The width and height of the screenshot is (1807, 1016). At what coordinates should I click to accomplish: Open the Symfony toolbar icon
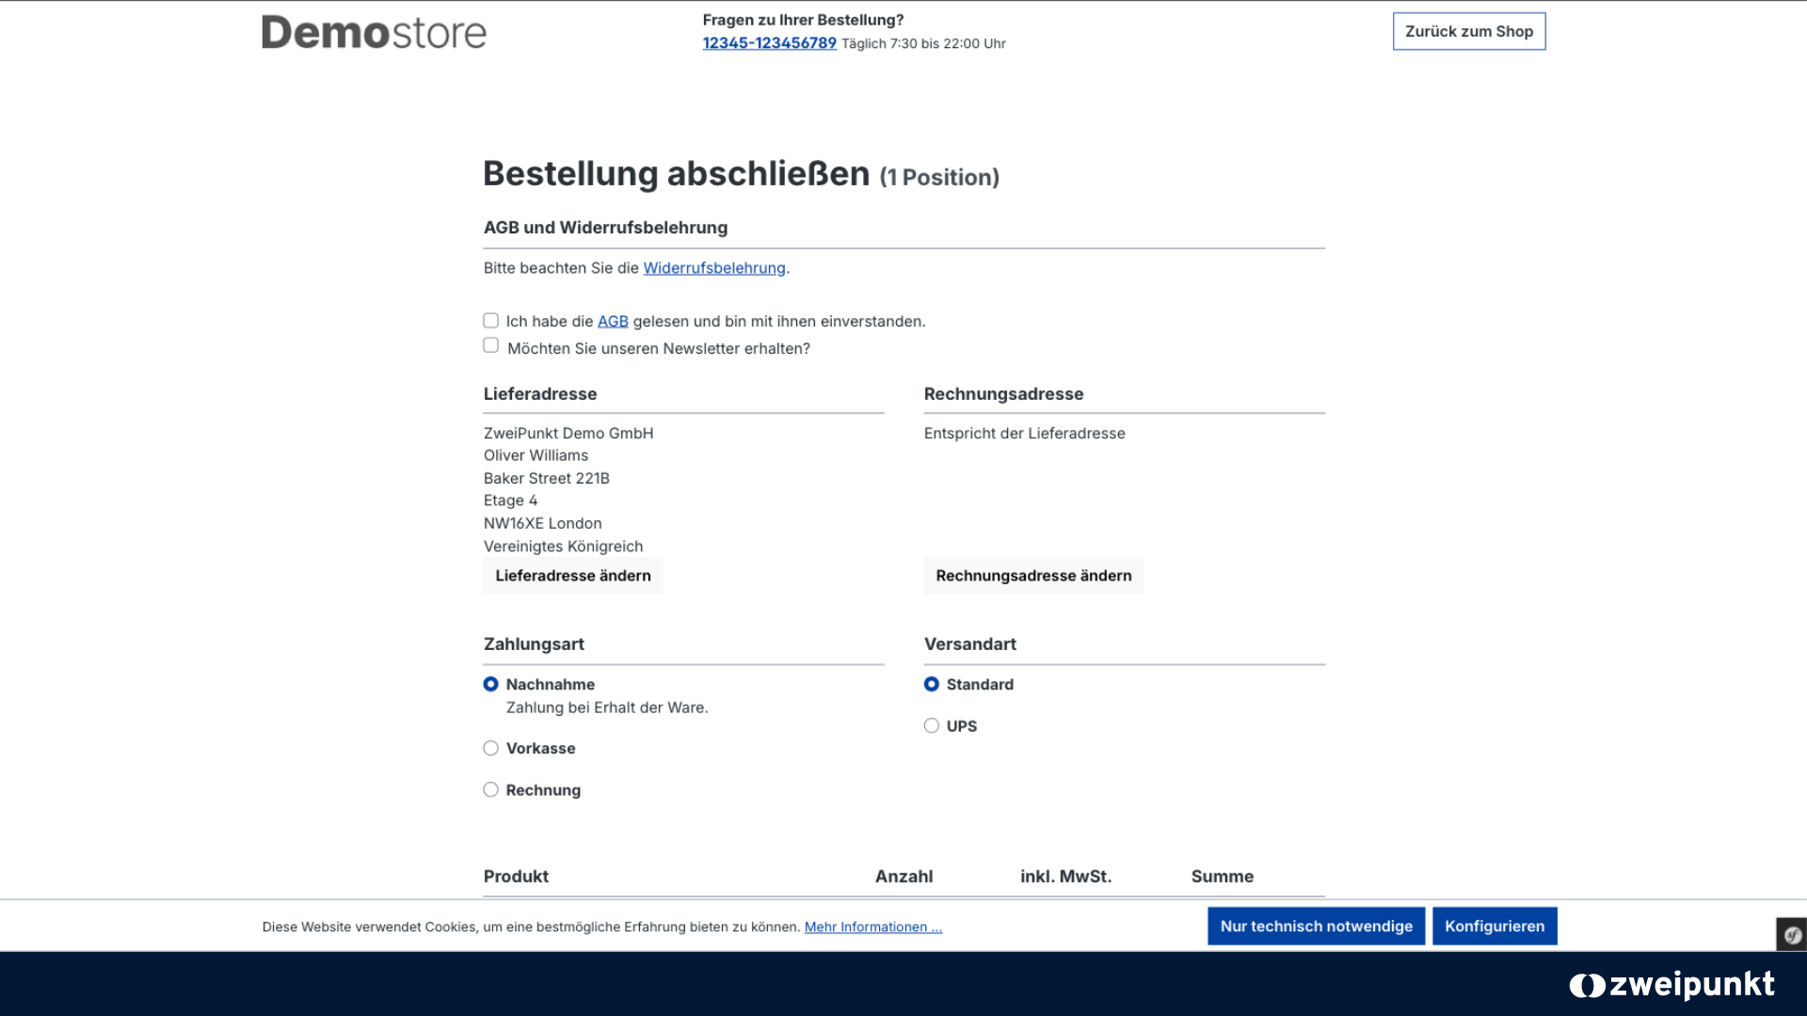tap(1792, 934)
